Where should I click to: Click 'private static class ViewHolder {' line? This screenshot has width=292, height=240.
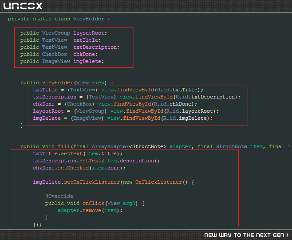point(59,19)
